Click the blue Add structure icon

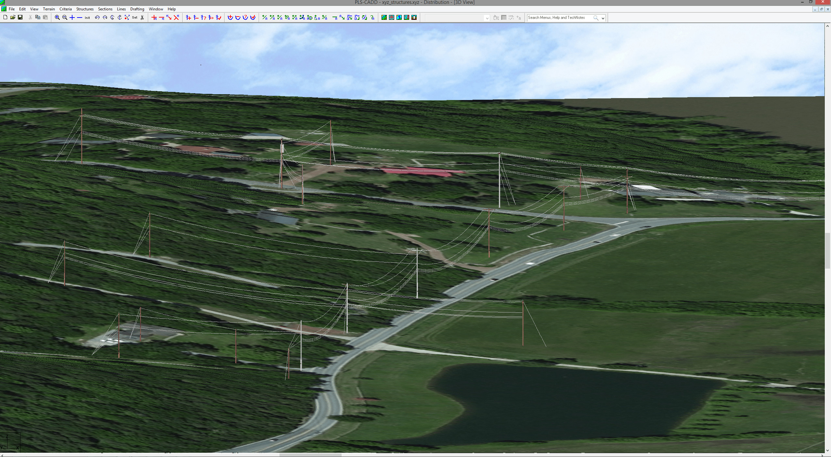click(x=188, y=18)
